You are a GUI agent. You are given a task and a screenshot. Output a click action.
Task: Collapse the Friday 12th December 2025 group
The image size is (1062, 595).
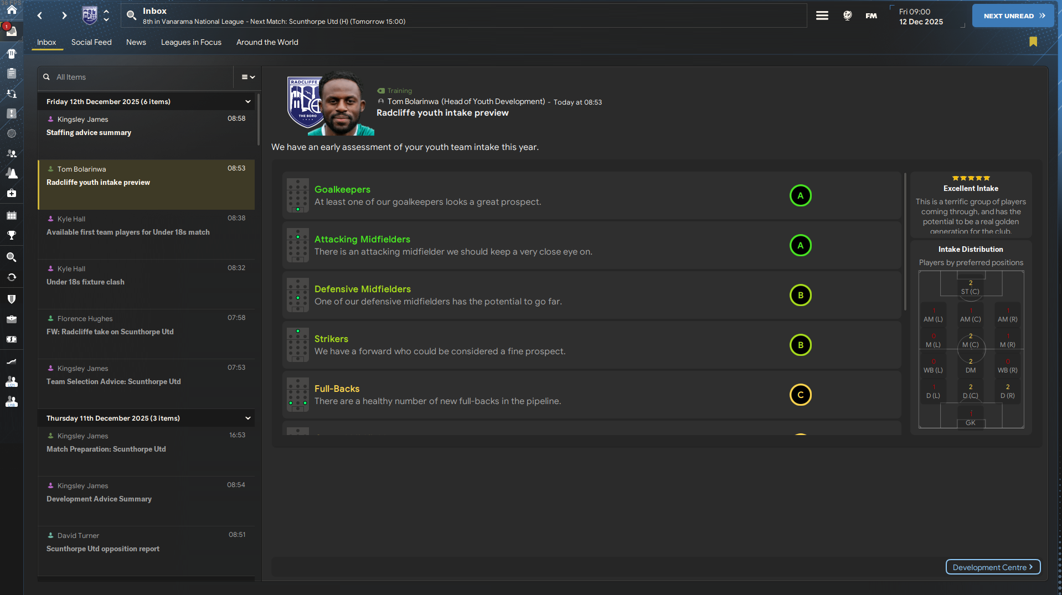pos(248,102)
